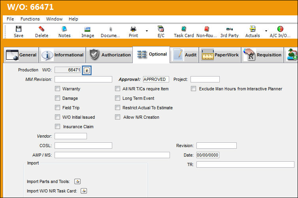Enable the Warranty checkbox
The width and height of the screenshot is (298, 198).
point(57,89)
